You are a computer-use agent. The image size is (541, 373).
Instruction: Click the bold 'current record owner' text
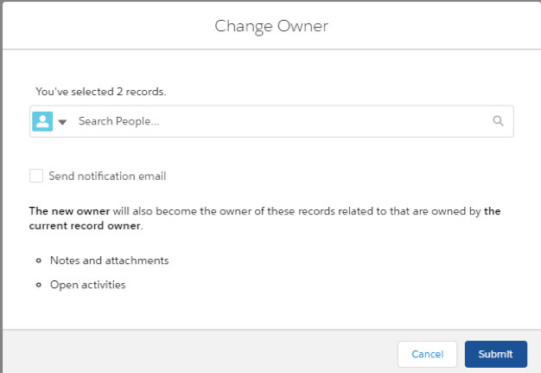pos(85,226)
